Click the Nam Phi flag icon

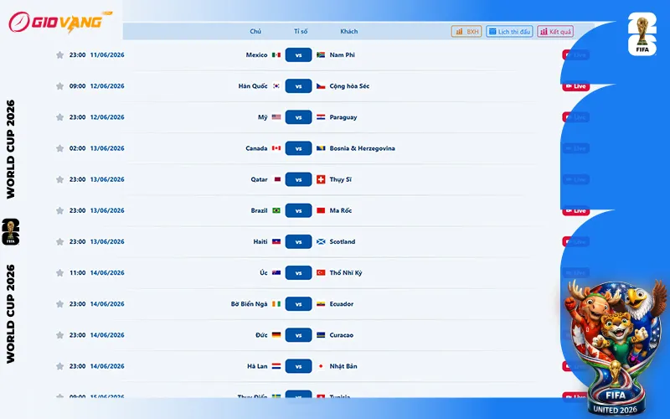321,54
